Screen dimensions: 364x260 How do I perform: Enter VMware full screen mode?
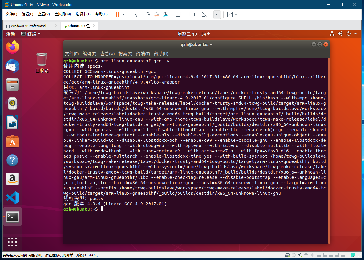pyautogui.click(x=196, y=14)
